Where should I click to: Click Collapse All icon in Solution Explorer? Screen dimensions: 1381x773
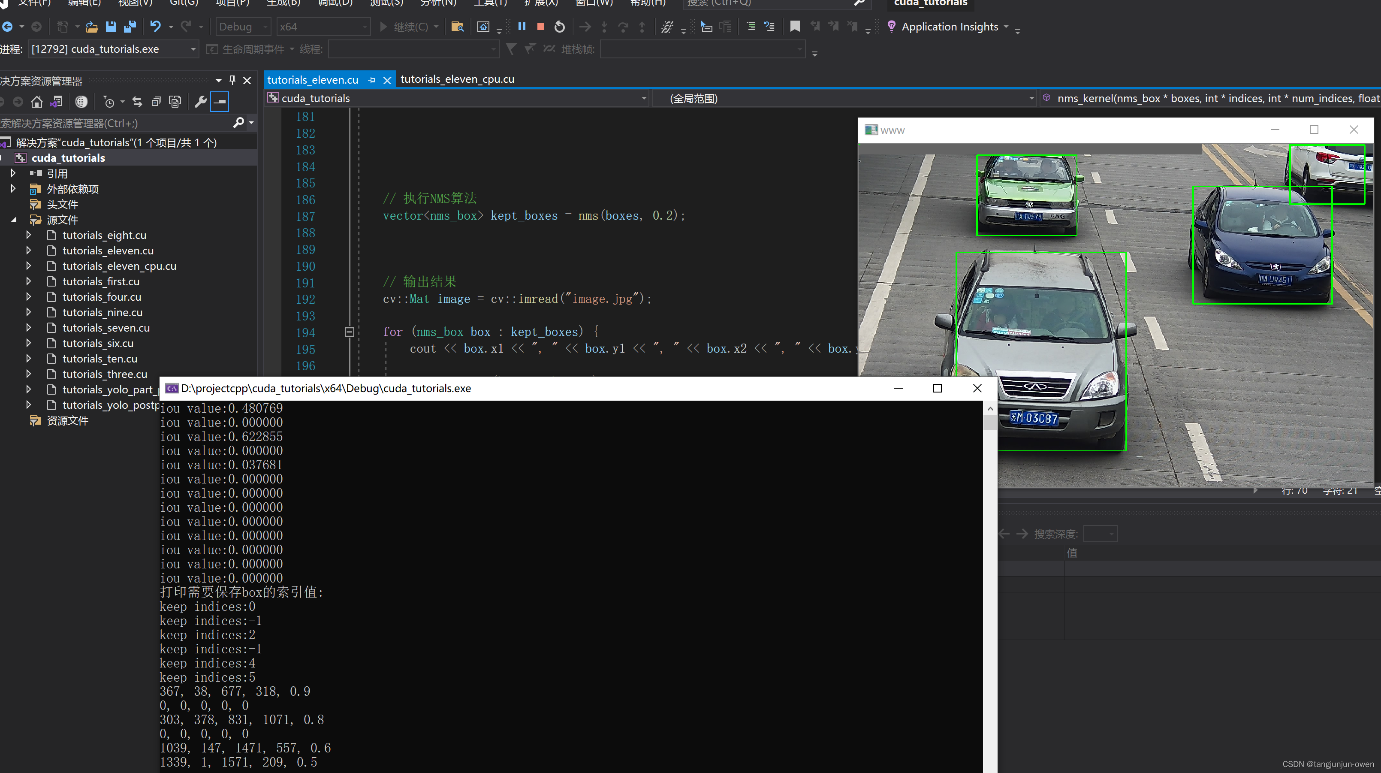[x=156, y=101]
